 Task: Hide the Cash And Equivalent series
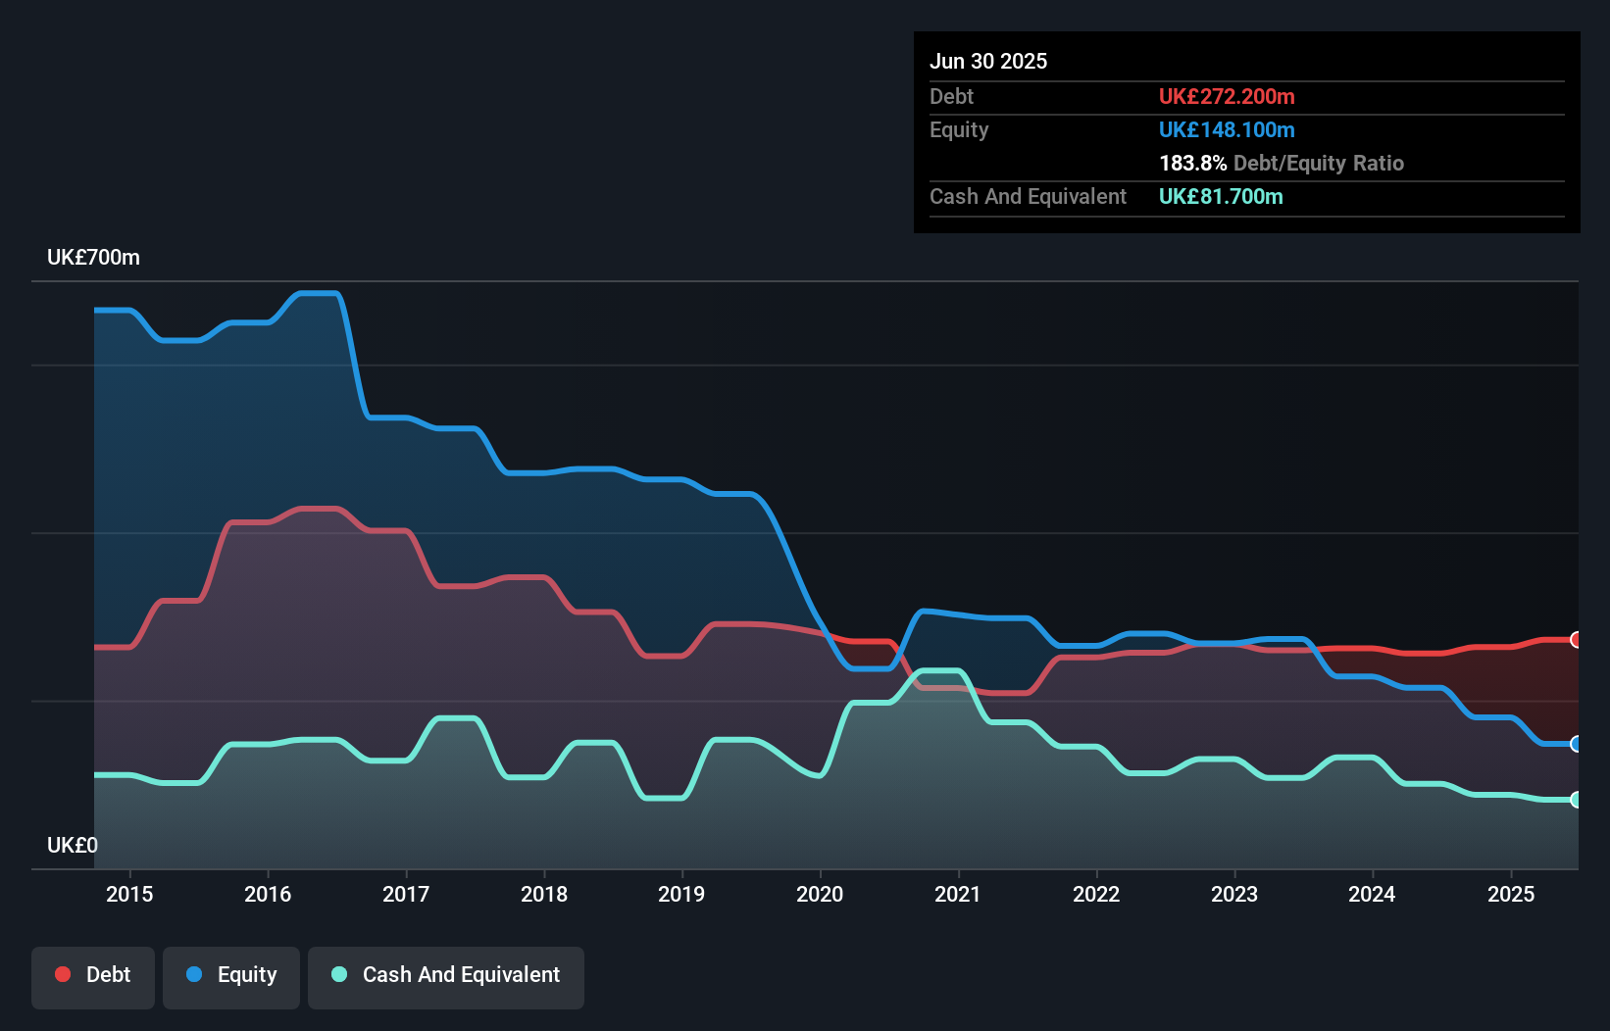[x=446, y=976]
